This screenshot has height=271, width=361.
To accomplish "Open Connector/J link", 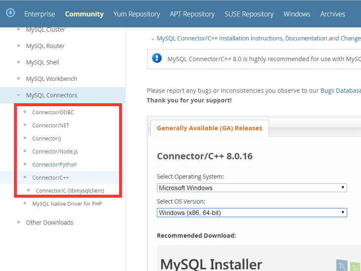I will [46, 139].
